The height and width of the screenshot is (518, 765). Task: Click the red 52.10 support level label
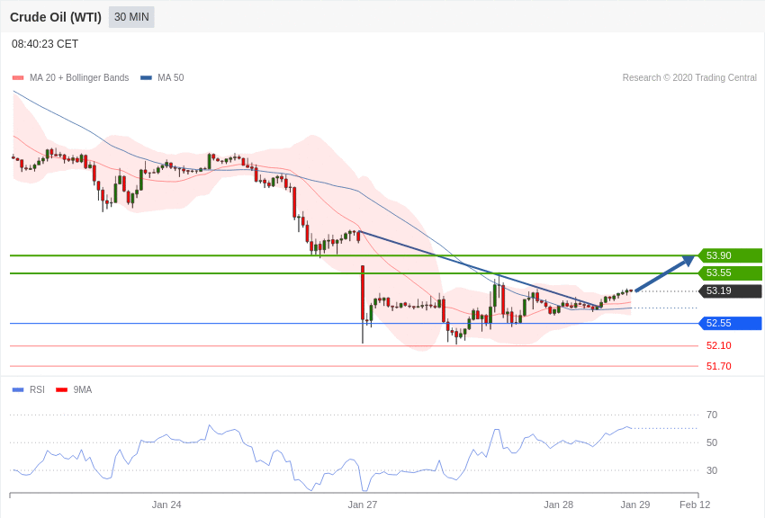coord(718,345)
